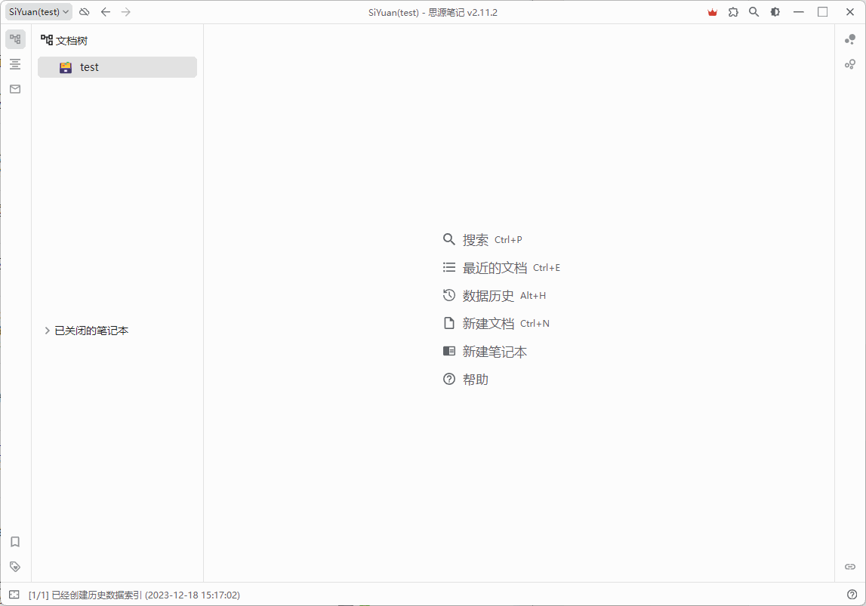
Task: Open the marketplace plugins icon
Action: pyautogui.click(x=733, y=12)
